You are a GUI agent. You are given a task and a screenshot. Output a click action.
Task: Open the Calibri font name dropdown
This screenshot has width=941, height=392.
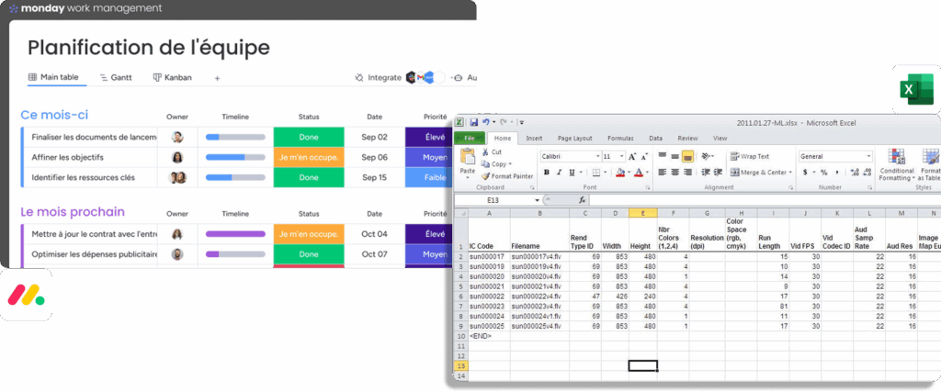(597, 156)
